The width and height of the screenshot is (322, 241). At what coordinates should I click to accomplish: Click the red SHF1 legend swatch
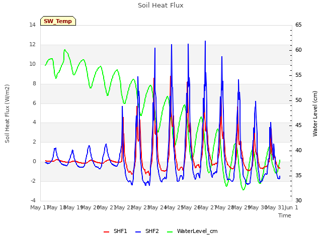106,232
